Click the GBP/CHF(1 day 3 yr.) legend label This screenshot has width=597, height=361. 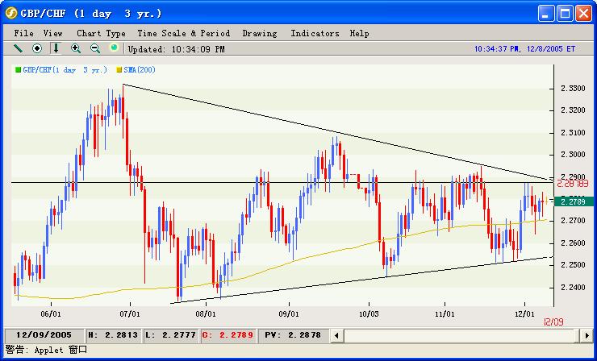pyautogui.click(x=65, y=70)
